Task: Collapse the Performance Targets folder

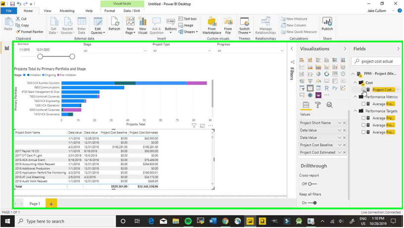Action: (x=355, y=111)
